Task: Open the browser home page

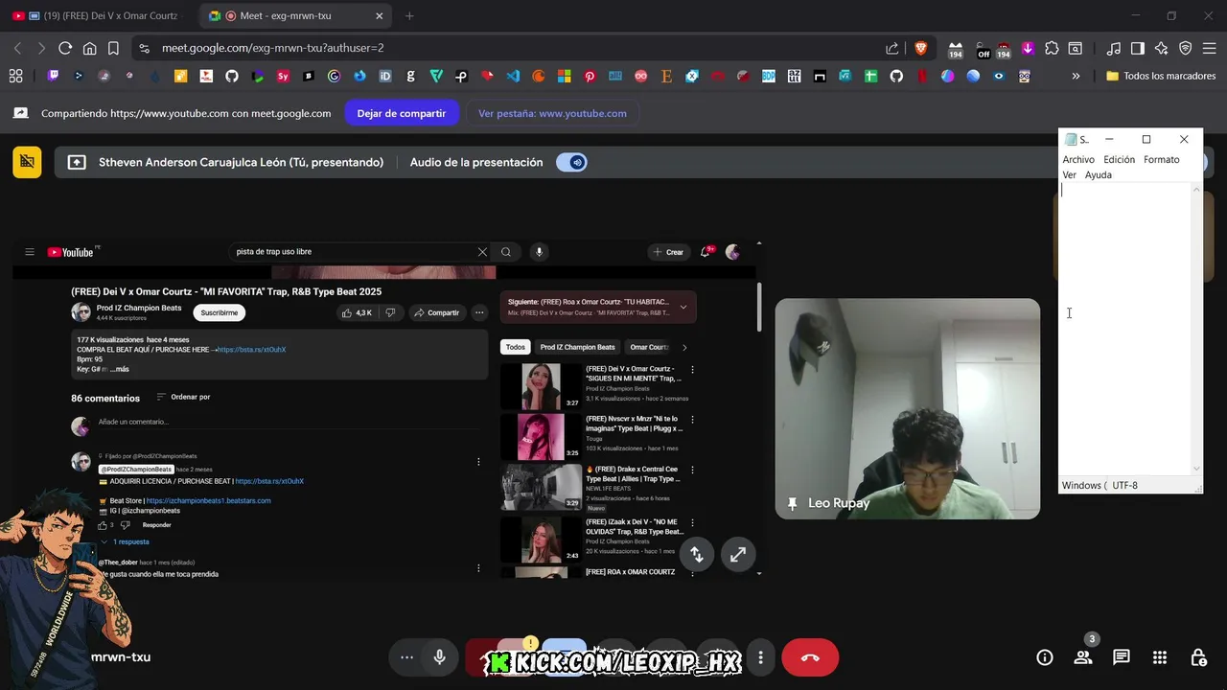Action: [89, 48]
